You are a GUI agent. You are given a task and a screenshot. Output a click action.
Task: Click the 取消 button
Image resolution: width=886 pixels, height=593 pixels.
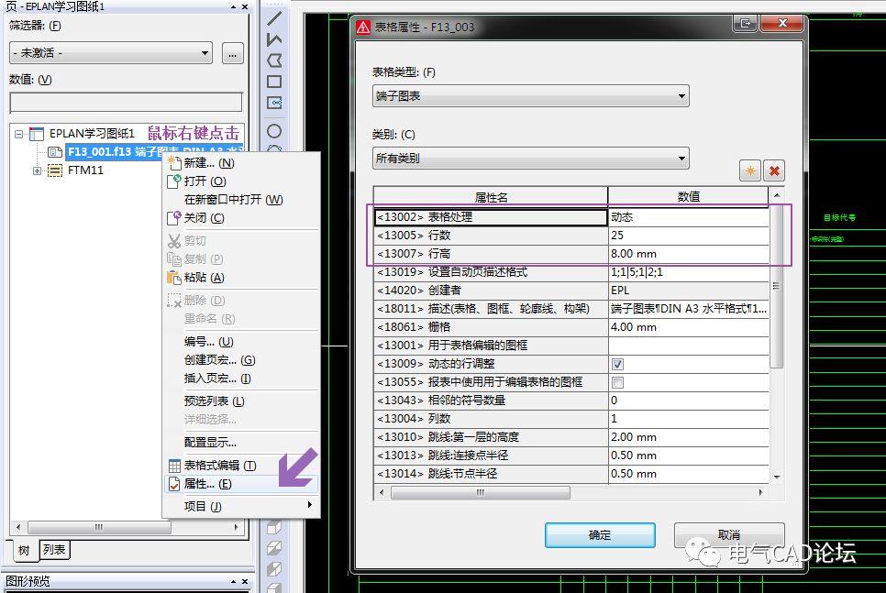coord(728,535)
